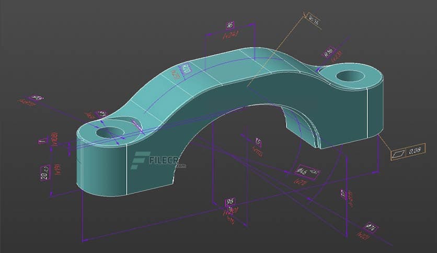Select the Ø46 diameter dimension label
This screenshot has width=437, height=253.
click(302, 171)
